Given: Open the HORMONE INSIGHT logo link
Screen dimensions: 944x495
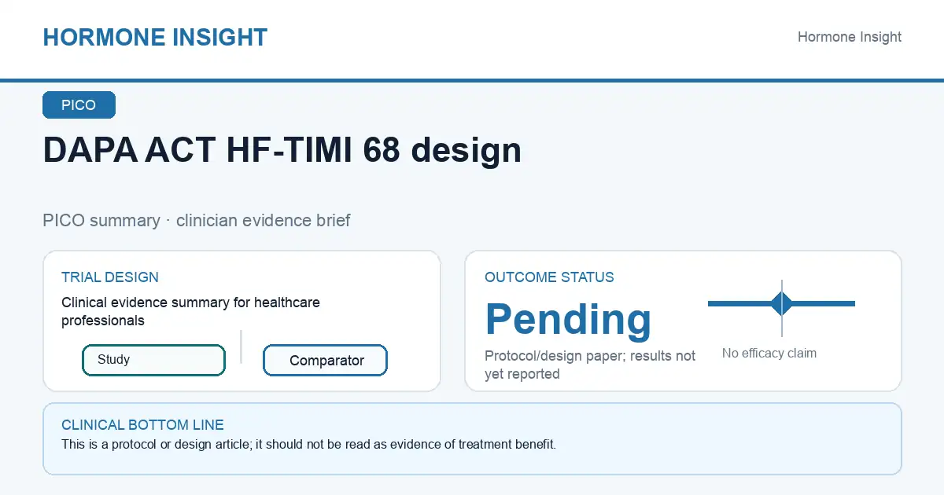Looking at the screenshot, I should click(155, 37).
